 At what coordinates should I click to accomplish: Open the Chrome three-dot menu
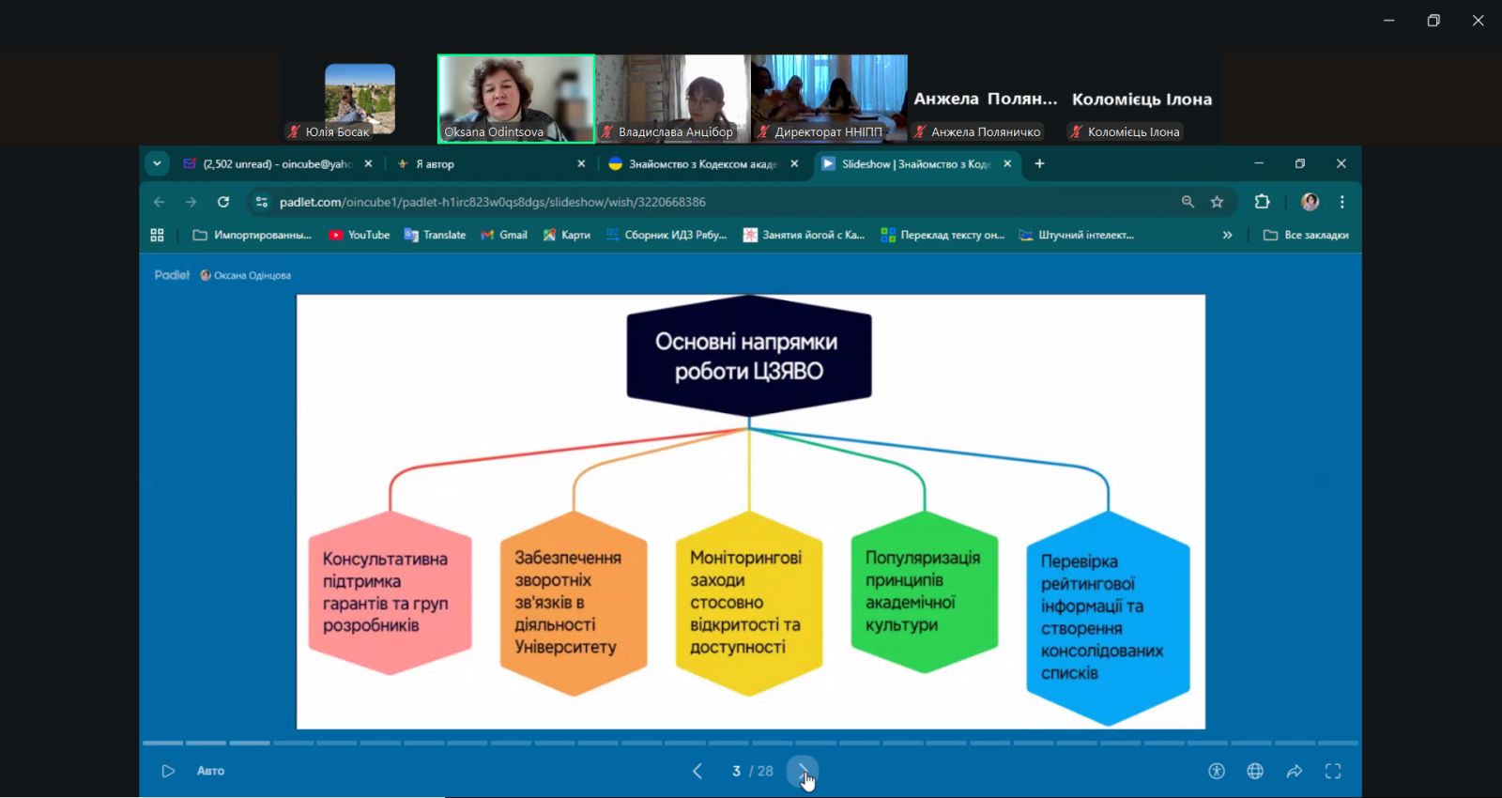tap(1342, 202)
